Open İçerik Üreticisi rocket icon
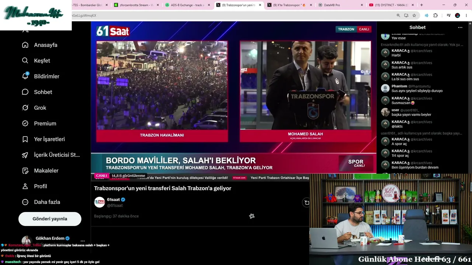 click(x=25, y=155)
